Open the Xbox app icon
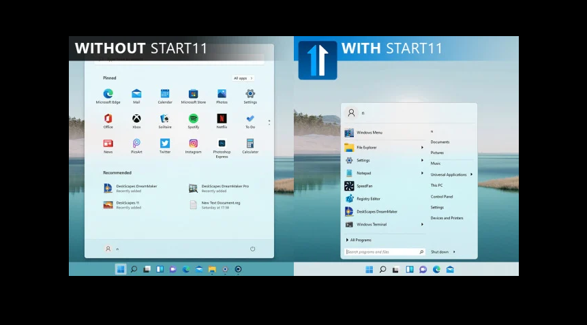This screenshot has width=587, height=325. [136, 119]
